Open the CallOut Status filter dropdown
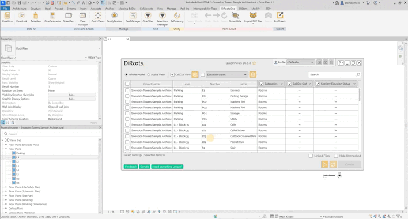This screenshot has height=219, width=408. point(309,84)
